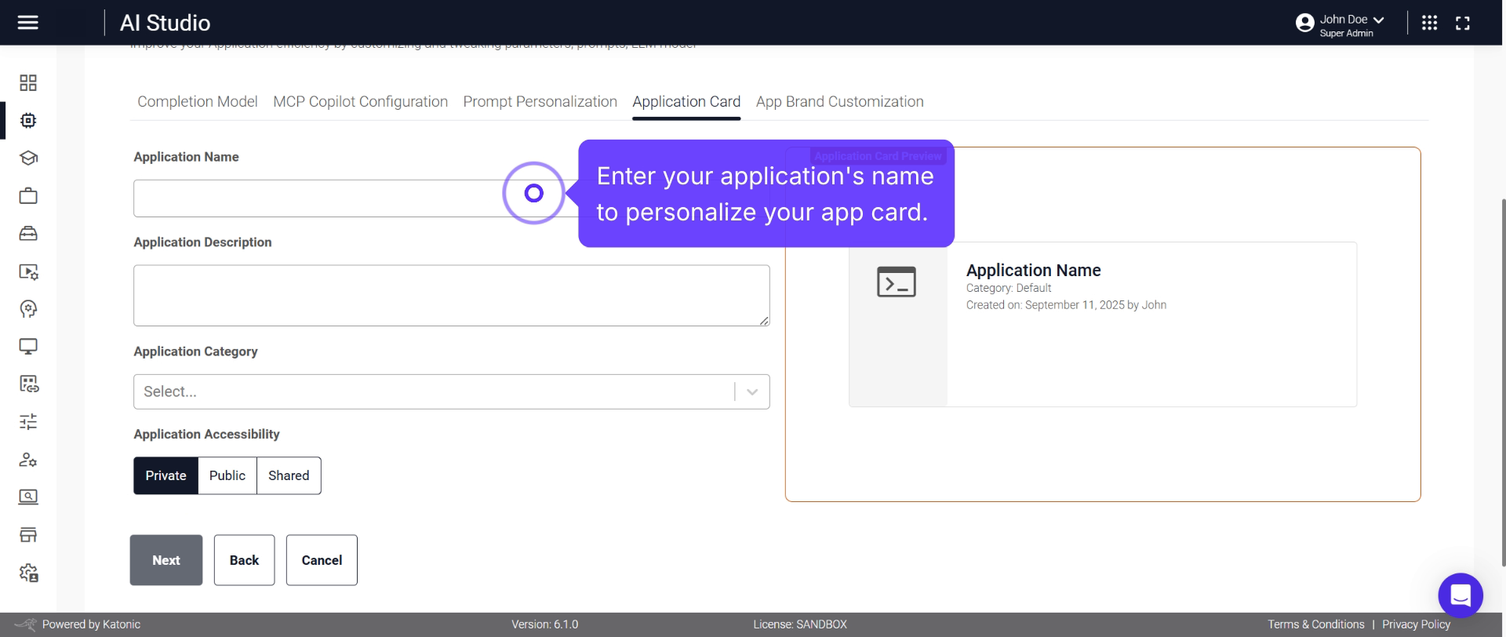Click the Back button
The image size is (1506, 637).
click(x=244, y=560)
